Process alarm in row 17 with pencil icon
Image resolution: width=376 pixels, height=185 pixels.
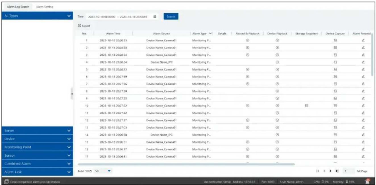[x=363, y=156]
